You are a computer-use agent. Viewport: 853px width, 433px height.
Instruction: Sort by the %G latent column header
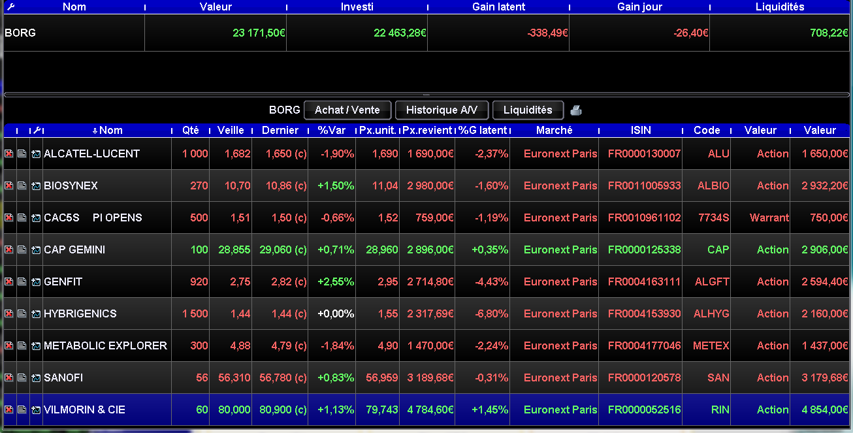click(482, 130)
